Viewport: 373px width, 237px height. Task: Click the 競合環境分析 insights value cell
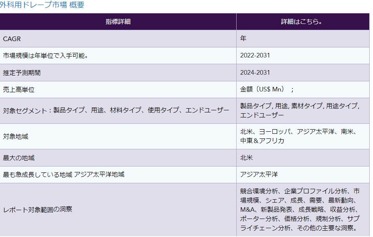pos(300,209)
